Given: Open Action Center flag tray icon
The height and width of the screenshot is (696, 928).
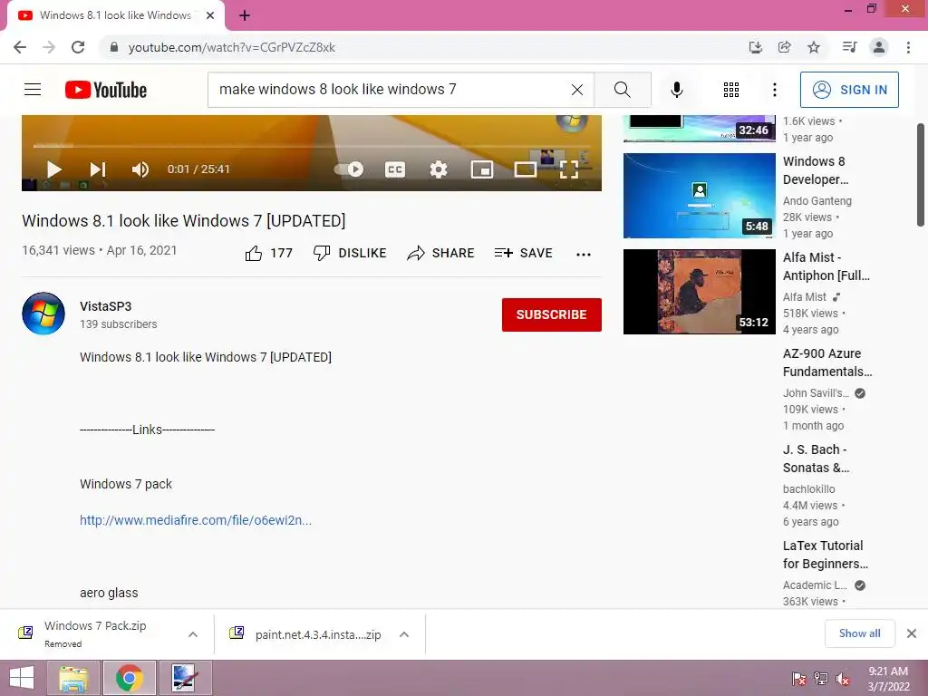Looking at the screenshot, I should (798, 679).
